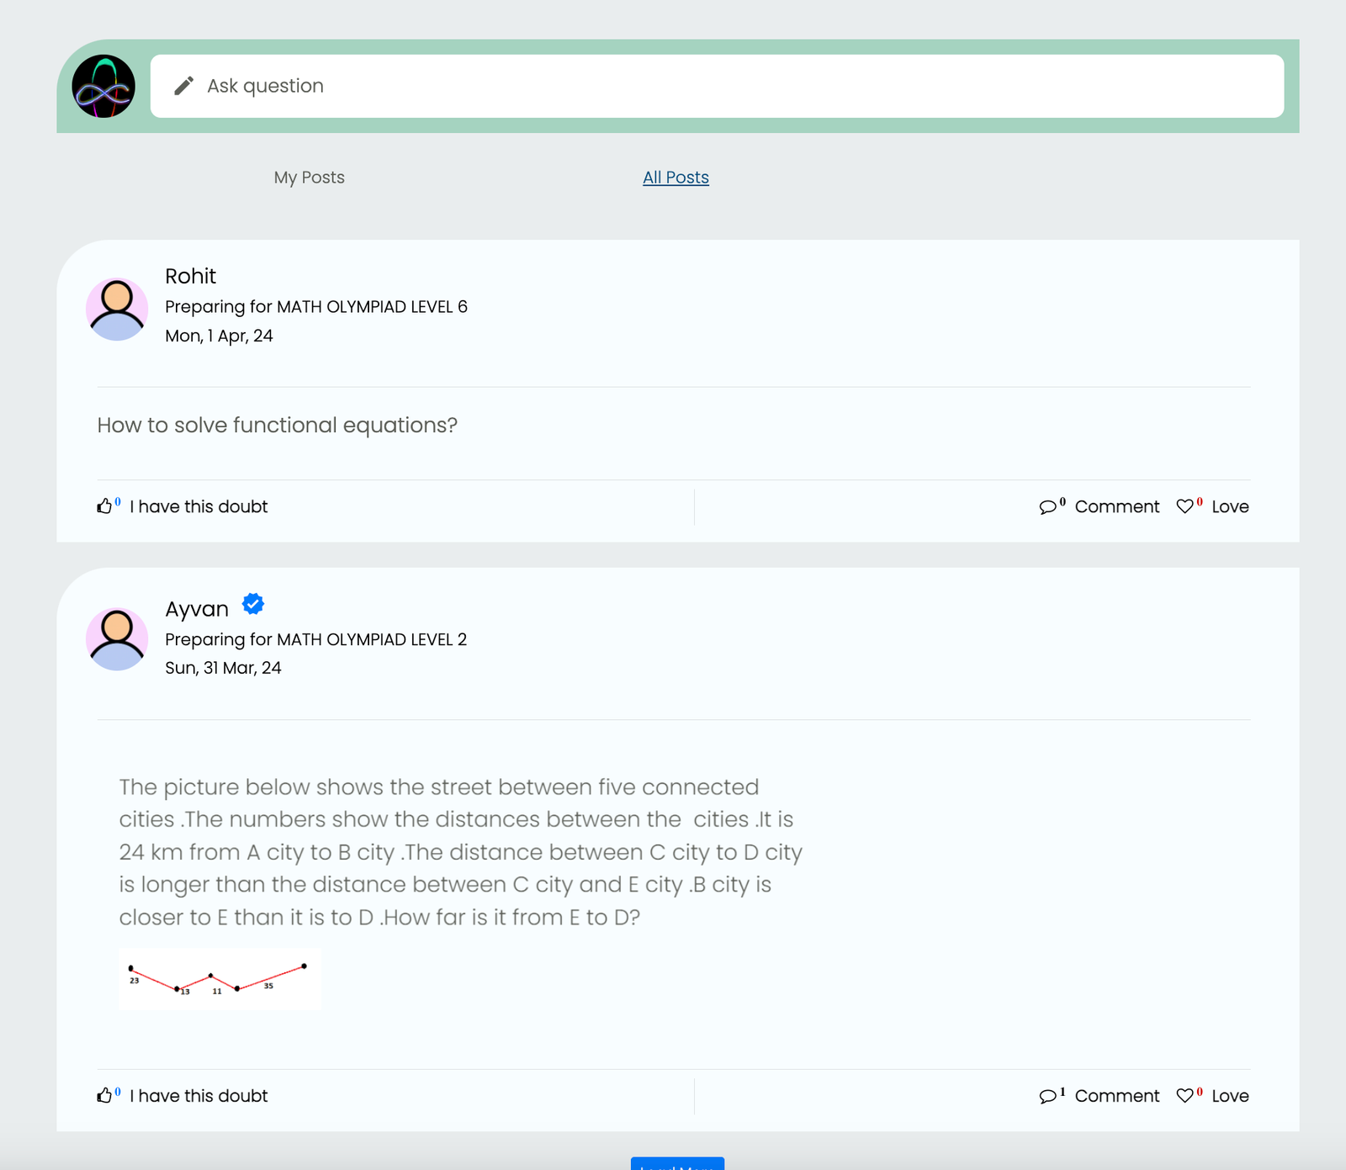Click comment bubble icon on Rohit's post

click(1047, 507)
